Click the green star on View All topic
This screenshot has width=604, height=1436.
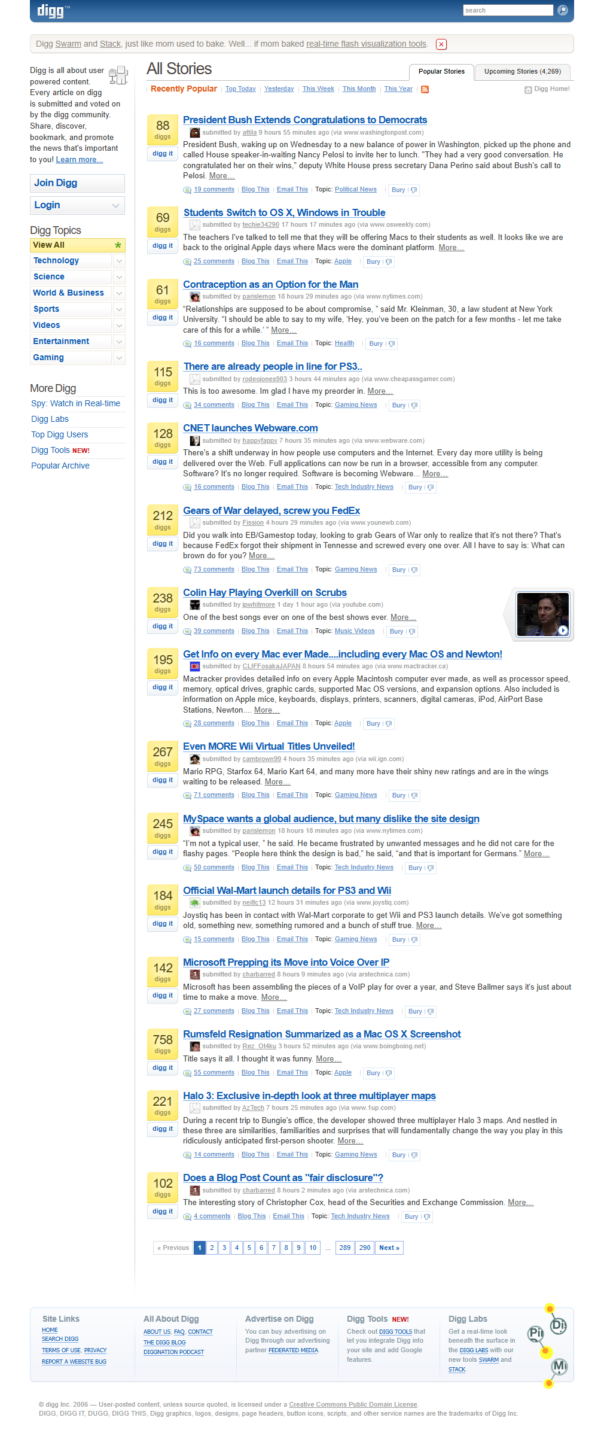(118, 245)
